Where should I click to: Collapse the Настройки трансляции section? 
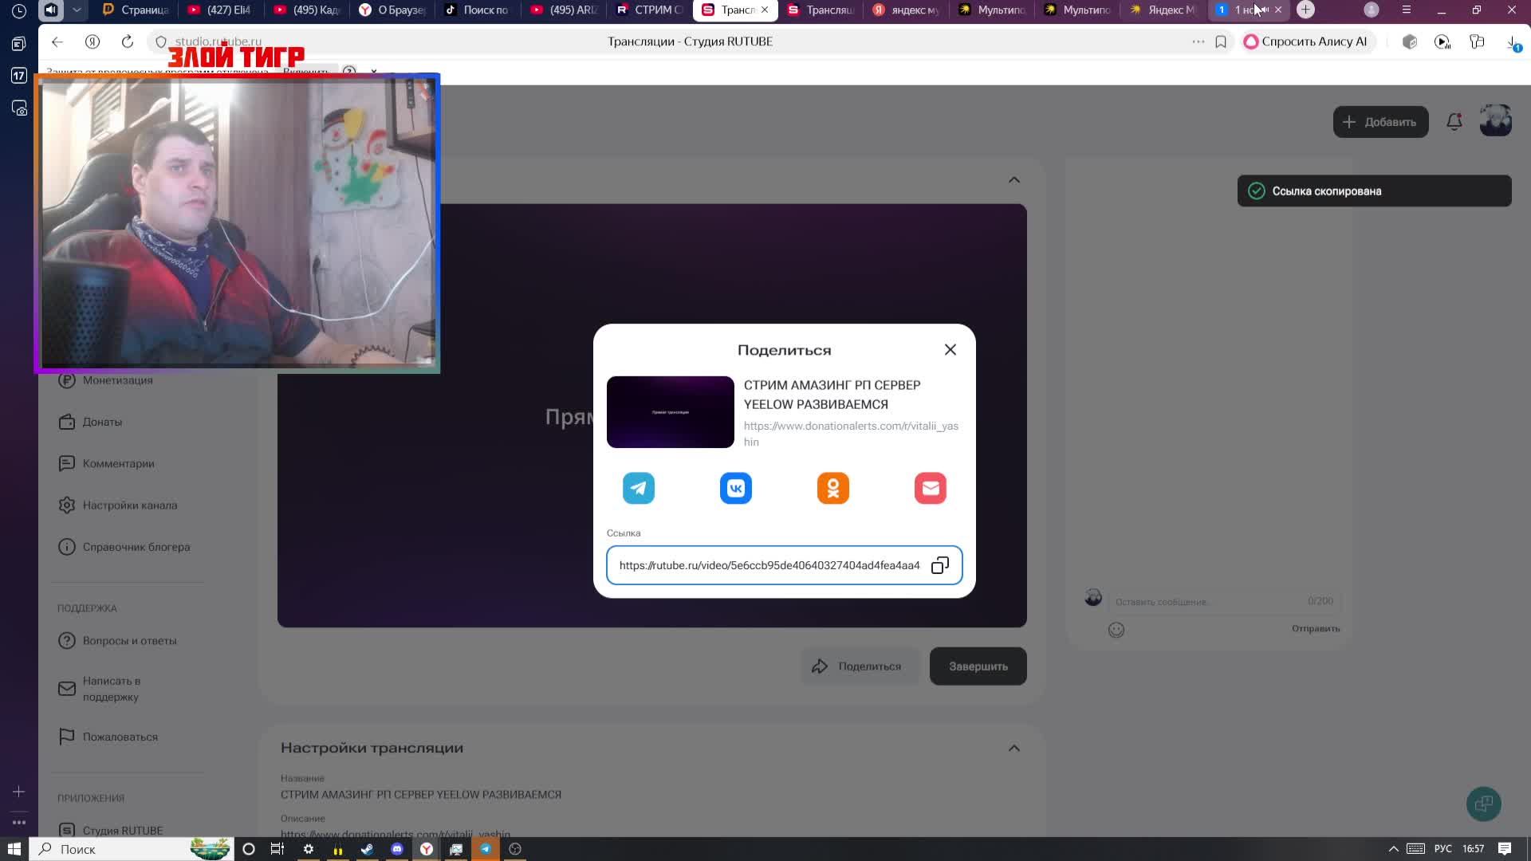(x=1014, y=748)
